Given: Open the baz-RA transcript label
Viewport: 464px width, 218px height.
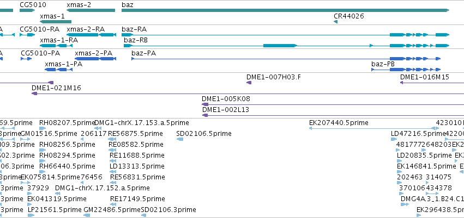Looking at the screenshot, I should (134, 29).
